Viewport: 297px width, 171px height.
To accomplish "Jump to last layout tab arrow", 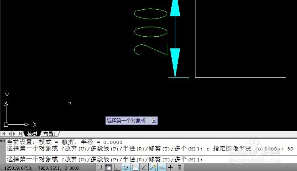I will pyautogui.click(x=20, y=133).
